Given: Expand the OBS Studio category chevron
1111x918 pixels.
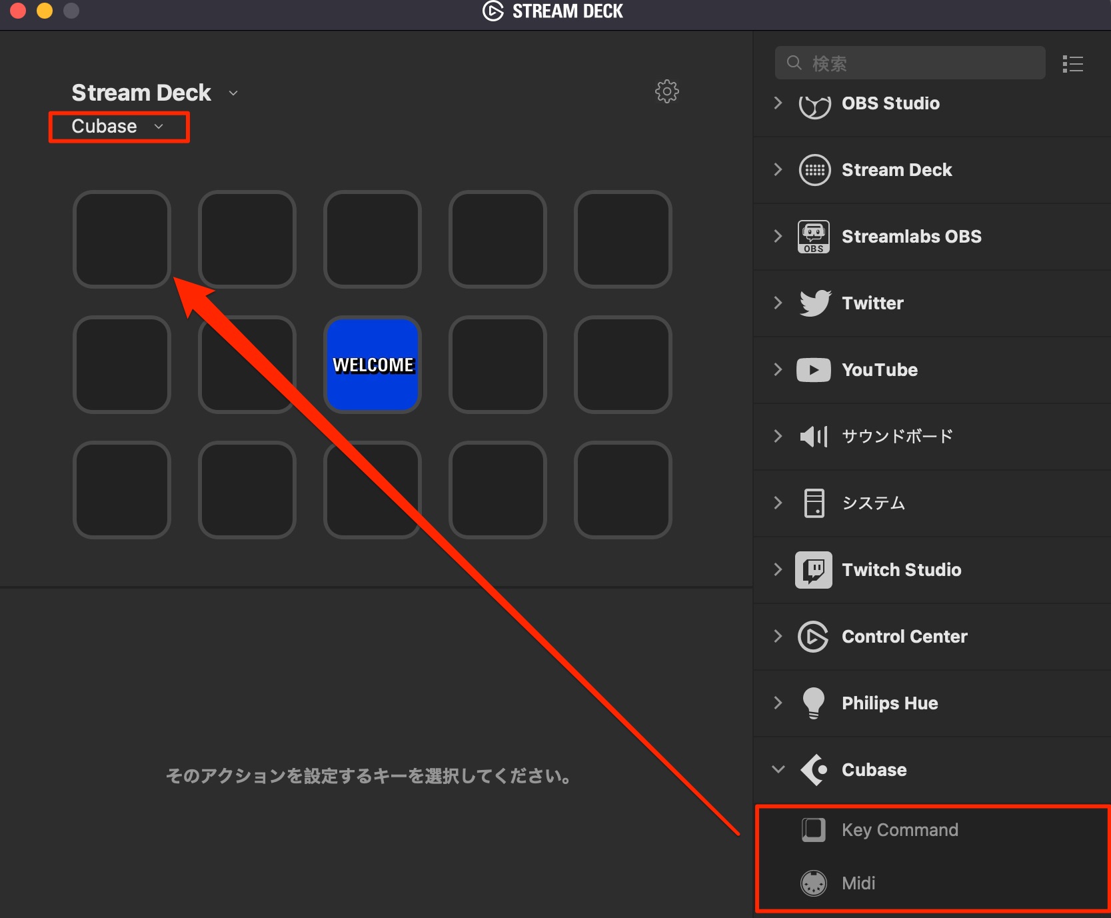Looking at the screenshot, I should (778, 103).
